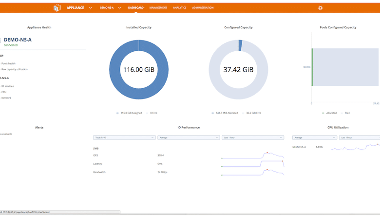Expand the APPLIANCE dropdown chevron
This screenshot has width=380, height=217.
(x=91, y=8)
